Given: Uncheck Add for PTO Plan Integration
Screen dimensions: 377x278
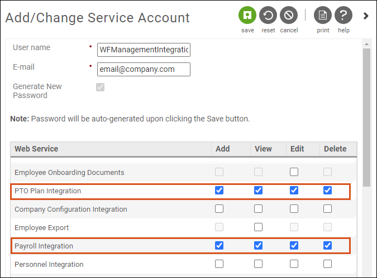Looking at the screenshot, I should [x=219, y=191].
